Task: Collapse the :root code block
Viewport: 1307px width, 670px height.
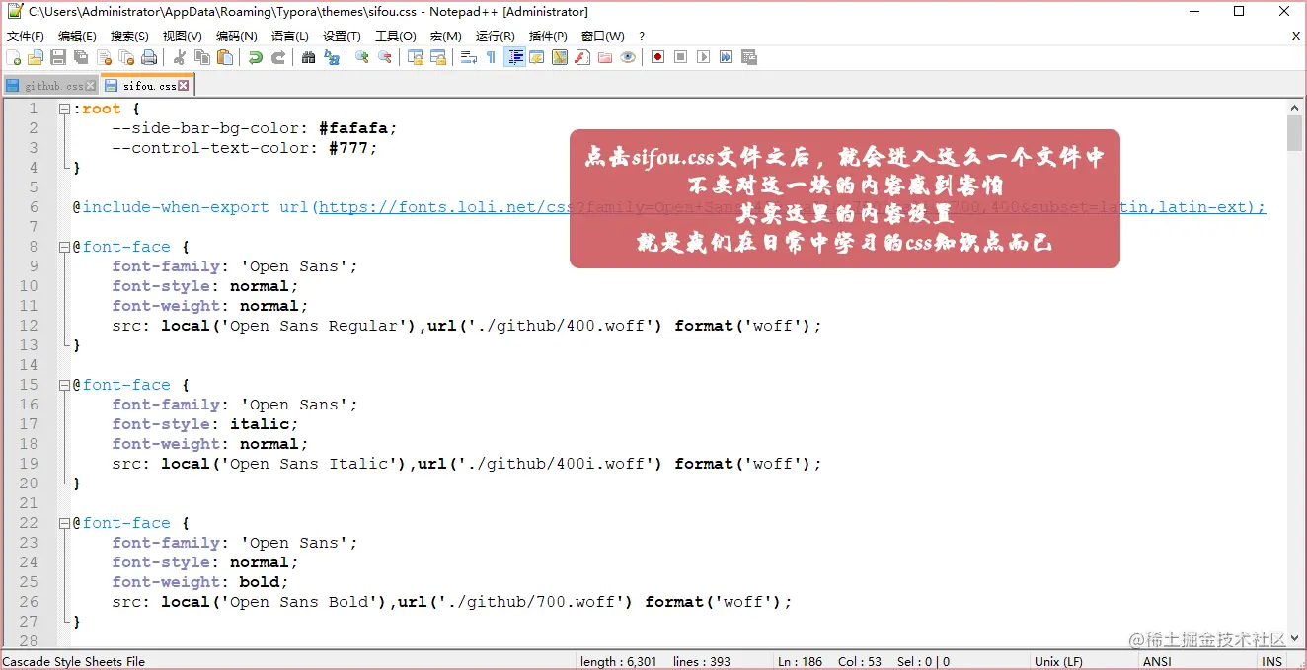Action: pos(65,109)
